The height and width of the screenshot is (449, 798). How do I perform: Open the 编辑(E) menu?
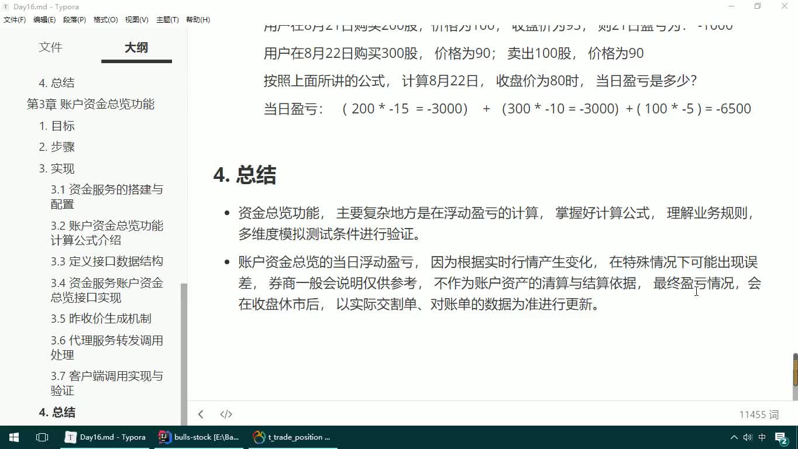44,20
